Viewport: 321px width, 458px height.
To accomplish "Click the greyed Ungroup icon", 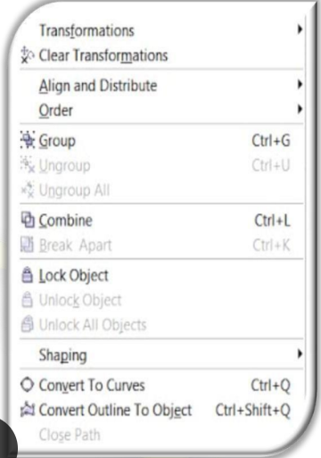I will click(x=28, y=164).
